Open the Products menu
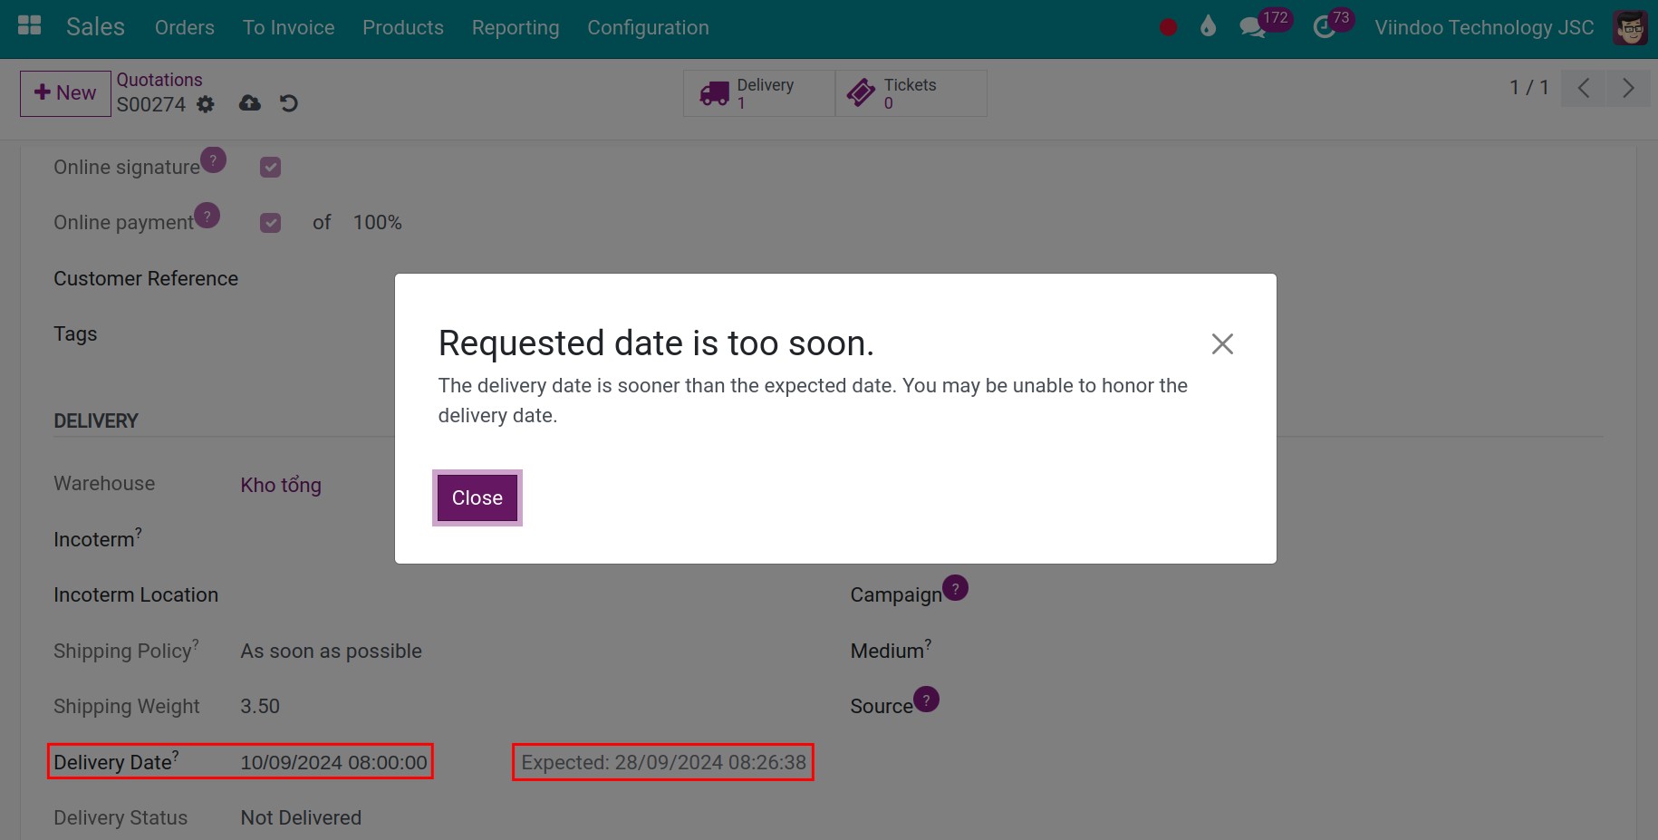The image size is (1658, 840). [x=403, y=27]
